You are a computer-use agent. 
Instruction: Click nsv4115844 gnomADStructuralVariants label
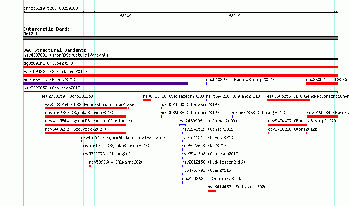pos(89,121)
